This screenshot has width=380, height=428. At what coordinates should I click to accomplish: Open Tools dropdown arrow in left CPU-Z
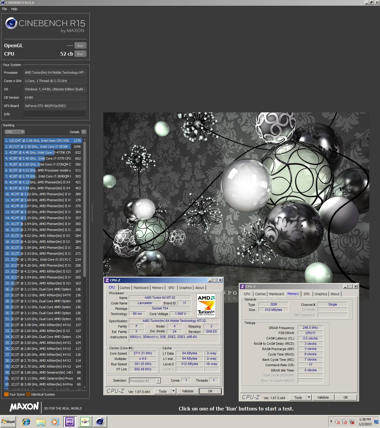pyautogui.click(x=174, y=391)
